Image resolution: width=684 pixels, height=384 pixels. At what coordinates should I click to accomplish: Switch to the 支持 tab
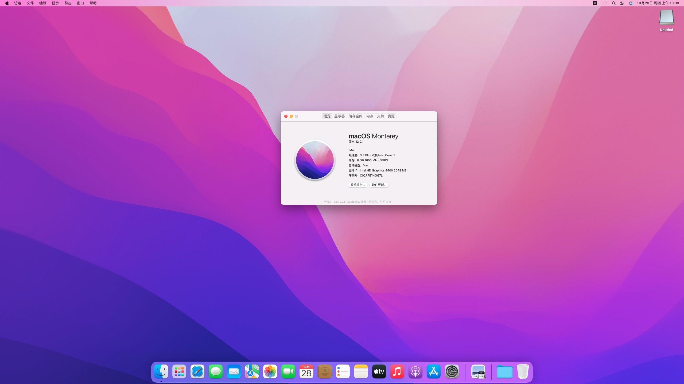click(x=380, y=116)
